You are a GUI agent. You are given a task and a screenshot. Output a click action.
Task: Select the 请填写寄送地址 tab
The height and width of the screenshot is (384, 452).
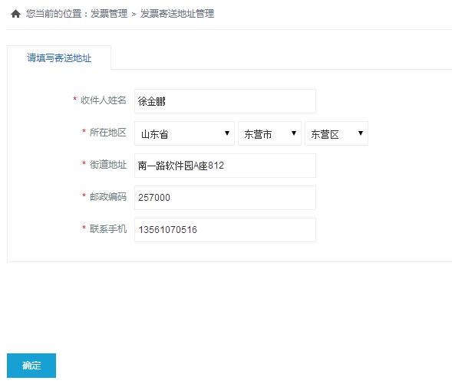click(x=59, y=57)
